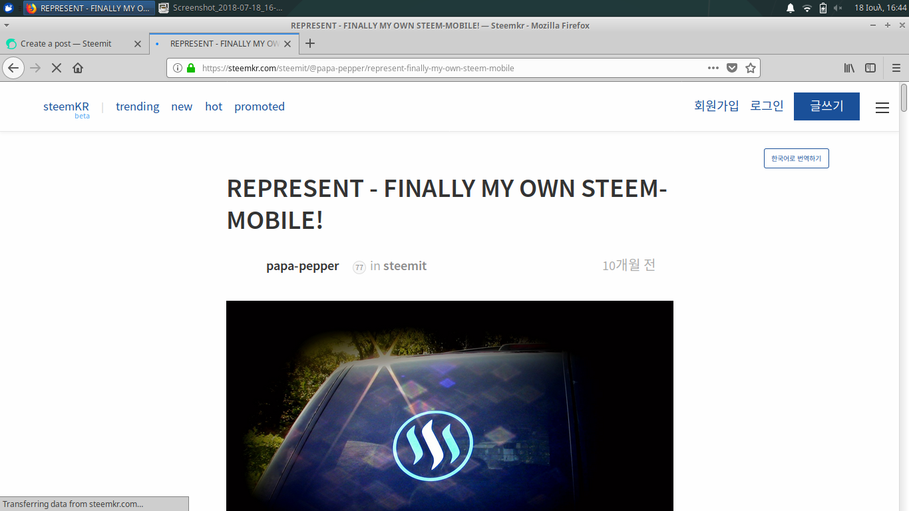
Task: Go back with the Firefox back arrow
Action: pyautogui.click(x=13, y=68)
